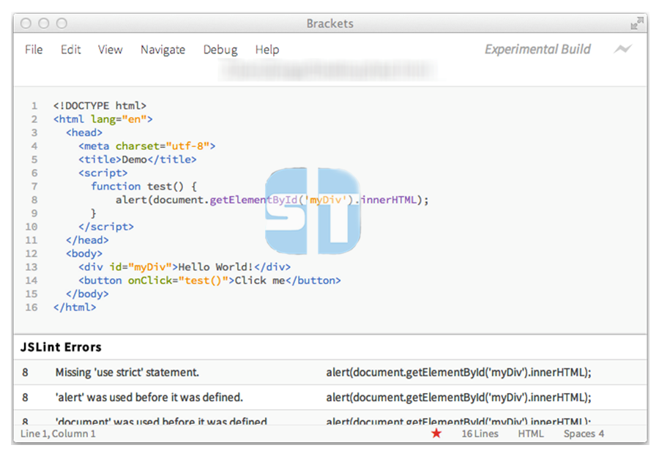659x456 pixels.
Task: Select the Missing 'use strict' statement error row
Action: click(x=330, y=373)
